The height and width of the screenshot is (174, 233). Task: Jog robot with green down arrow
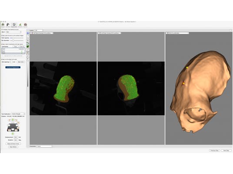(x=13, y=134)
